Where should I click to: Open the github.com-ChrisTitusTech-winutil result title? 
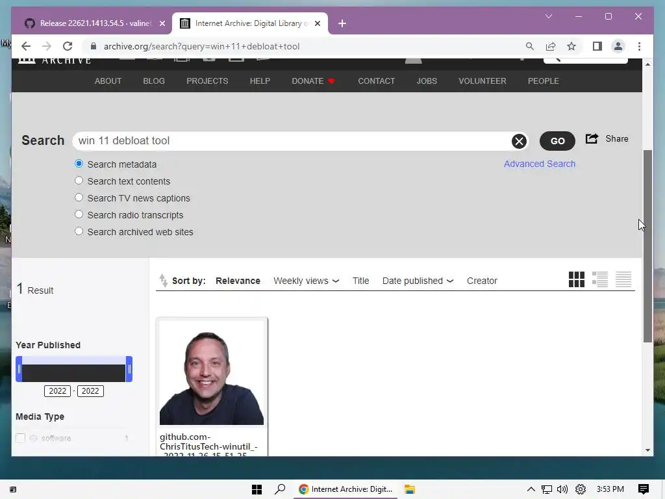click(x=208, y=444)
